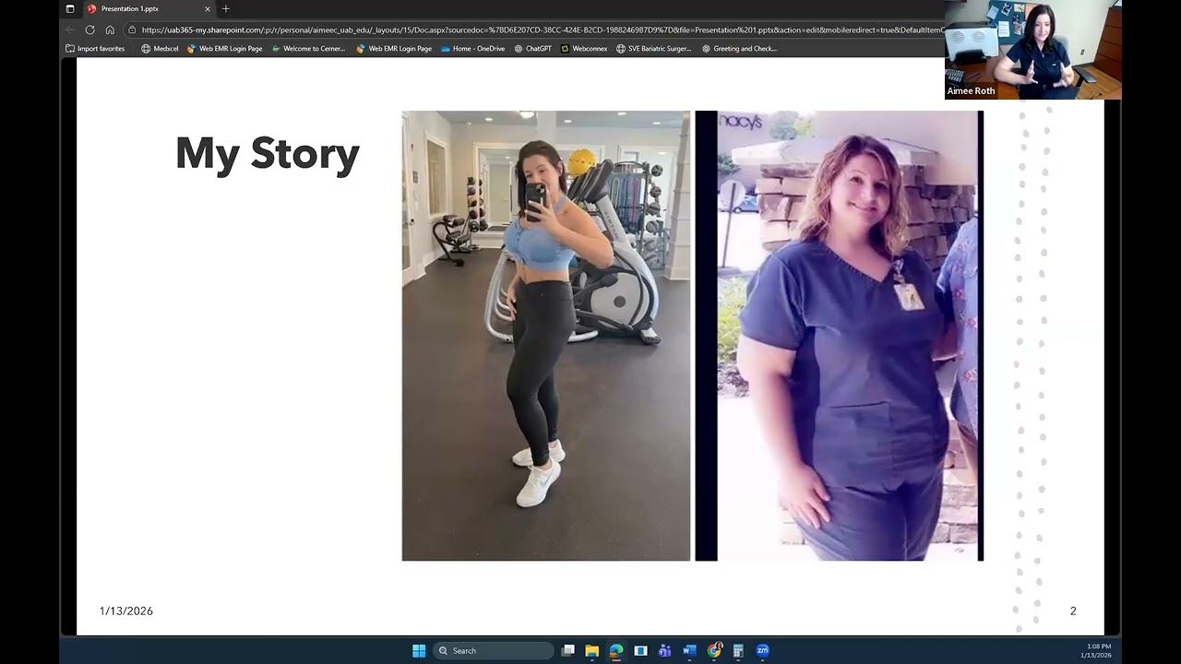Open the second Web EMR Login Page bookmark
The image size is (1181, 664).
[394, 49]
